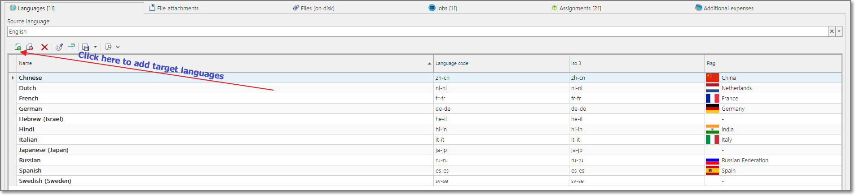Click the save/export floppy disk icon
The height and width of the screenshot is (195, 855).
(x=86, y=47)
